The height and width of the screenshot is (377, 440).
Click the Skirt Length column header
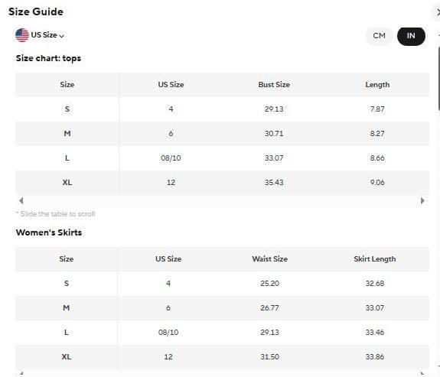pyautogui.click(x=375, y=259)
